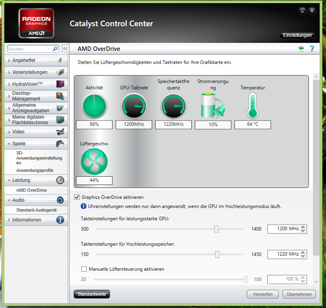Click the Spiele gamepad icon
Viewport: 326px width, 308px height.
(60, 144)
